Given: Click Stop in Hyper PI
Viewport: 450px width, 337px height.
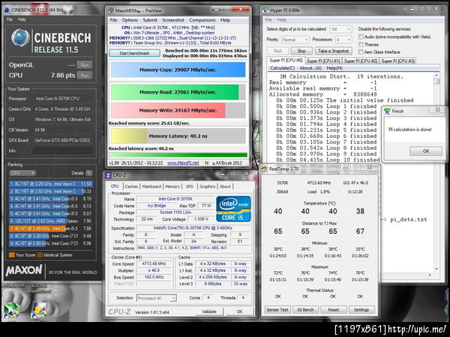Looking at the screenshot, I should (x=301, y=51).
